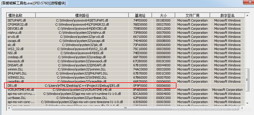Sort by 基地址 column header

pyautogui.click(x=140, y=15)
